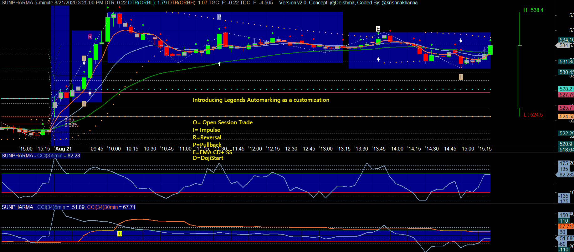Click the yellow 6 label in CCI pane
574x252 pixels.
[x=120, y=234]
